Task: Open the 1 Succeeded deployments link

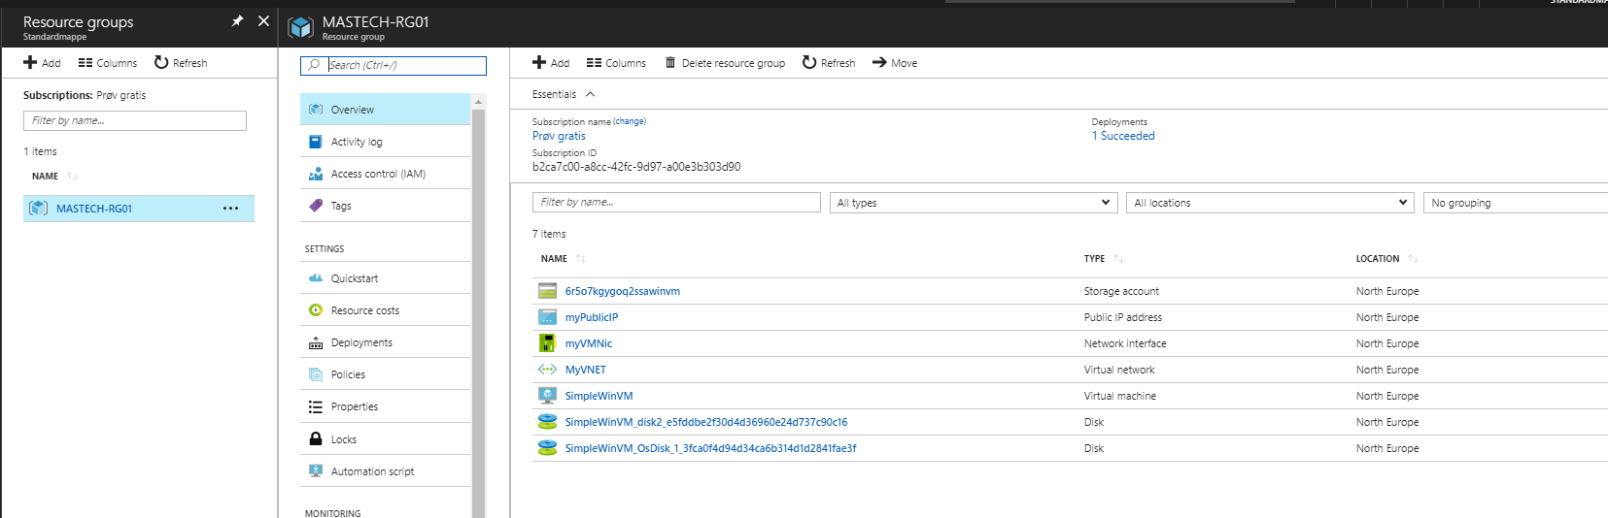Action: (1123, 136)
